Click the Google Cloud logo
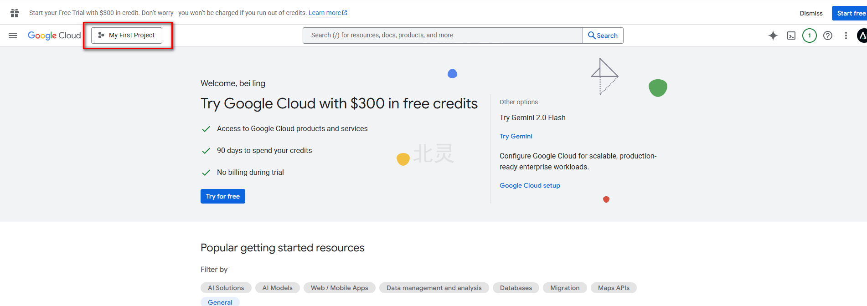The image size is (867, 306). 54,36
